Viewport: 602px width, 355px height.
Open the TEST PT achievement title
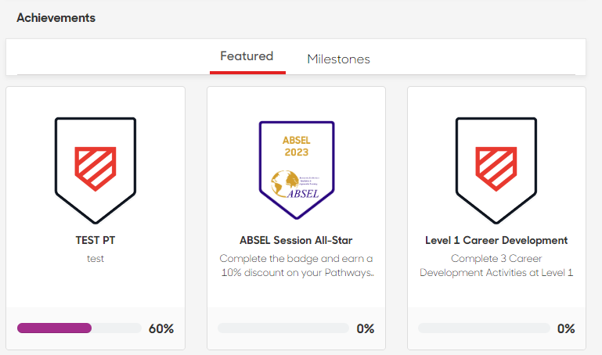pyautogui.click(x=96, y=240)
